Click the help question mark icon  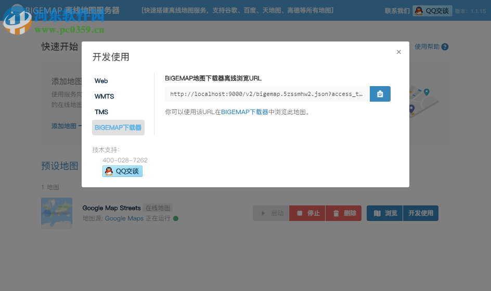(x=445, y=47)
